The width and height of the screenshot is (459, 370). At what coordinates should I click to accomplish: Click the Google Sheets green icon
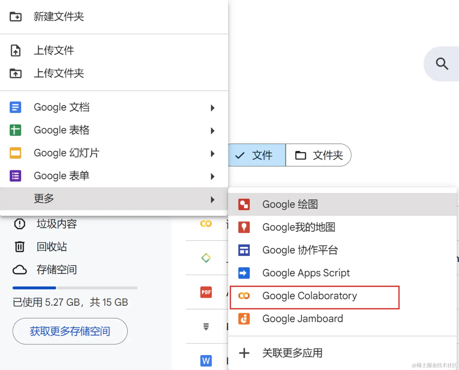point(15,130)
